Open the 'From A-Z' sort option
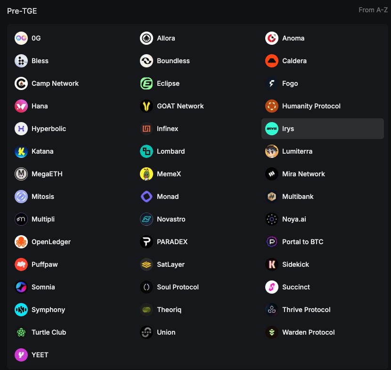This screenshot has width=391, height=370. 373,10
